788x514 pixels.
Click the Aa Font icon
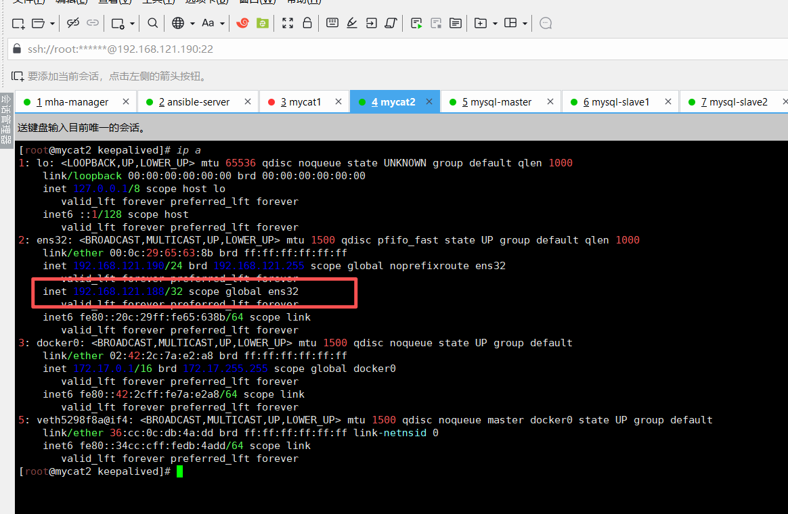[208, 23]
